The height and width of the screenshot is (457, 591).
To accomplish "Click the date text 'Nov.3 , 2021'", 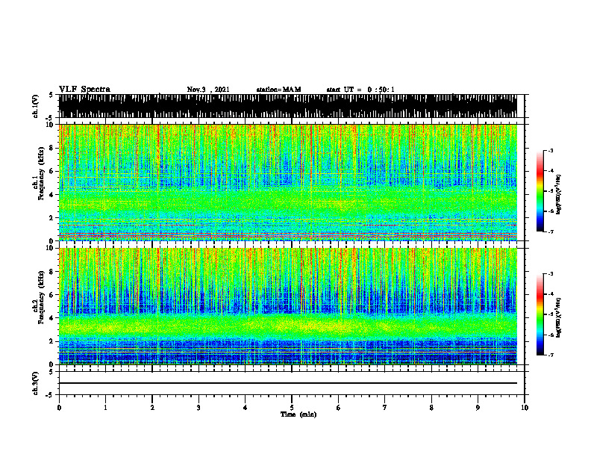I will point(208,90).
